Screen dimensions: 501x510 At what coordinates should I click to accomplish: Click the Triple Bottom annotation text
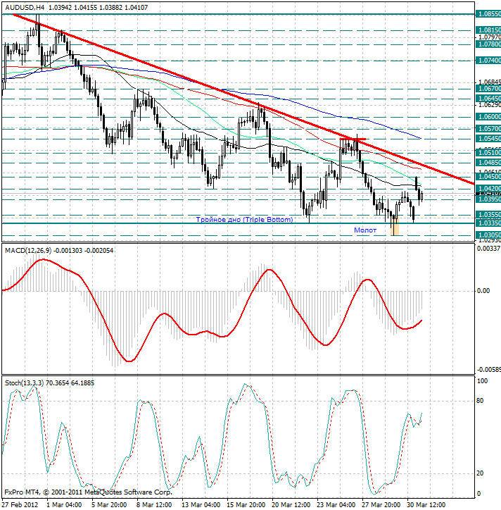pos(244,220)
